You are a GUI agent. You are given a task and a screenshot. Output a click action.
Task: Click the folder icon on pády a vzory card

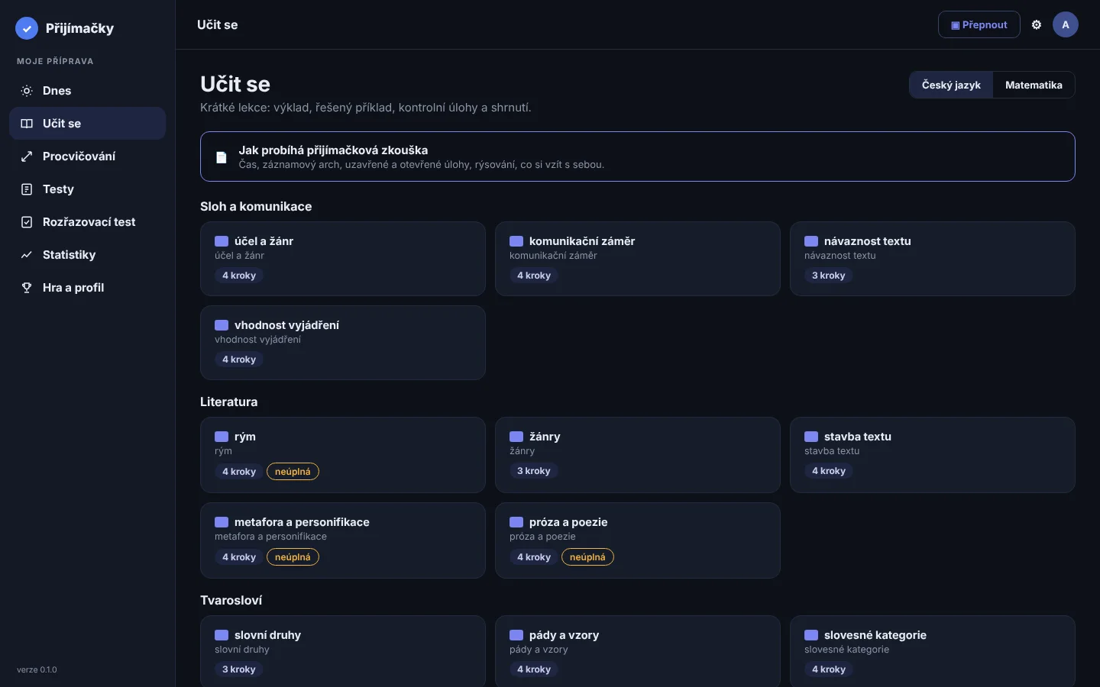point(516,635)
